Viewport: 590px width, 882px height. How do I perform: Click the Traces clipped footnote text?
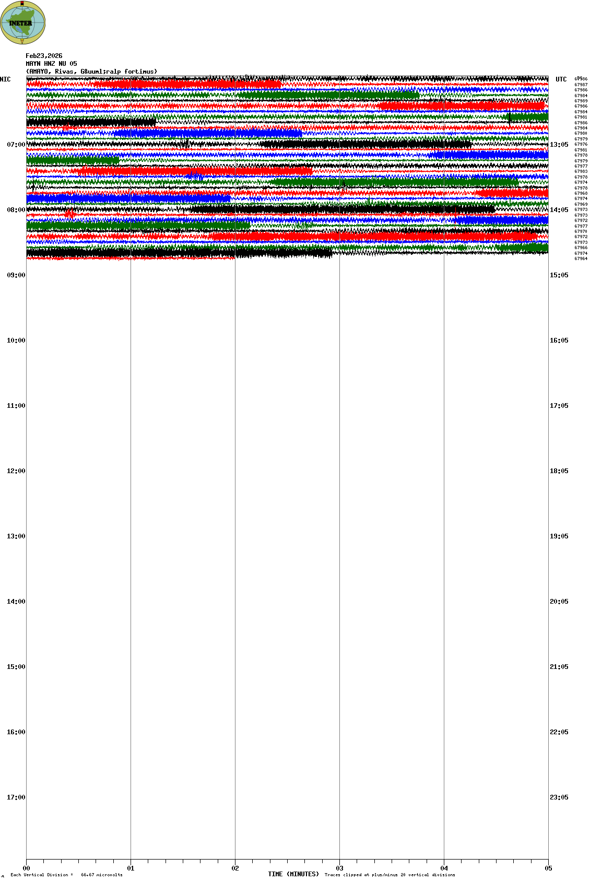(x=390, y=875)
